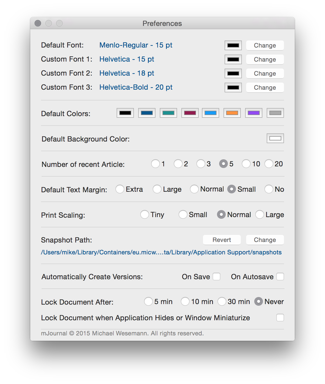Screen dimensions: 325x384
Task: Enable On Autosave version creation
Action: click(x=280, y=277)
